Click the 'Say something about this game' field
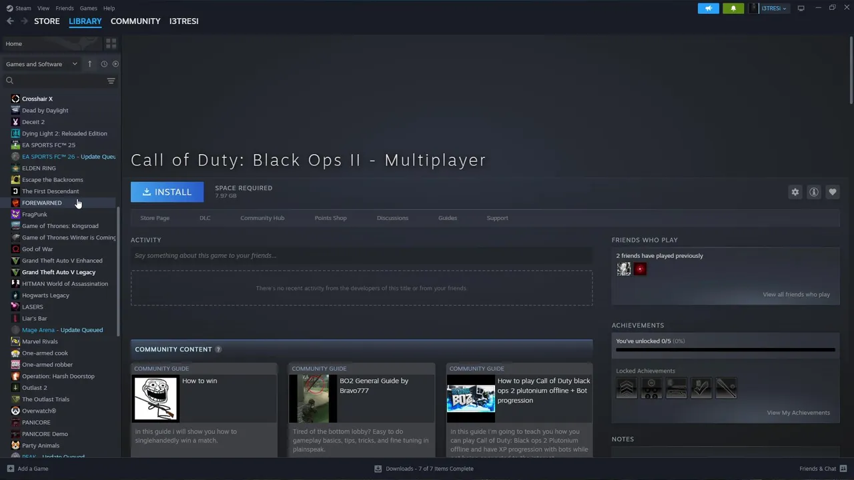 [x=362, y=255]
